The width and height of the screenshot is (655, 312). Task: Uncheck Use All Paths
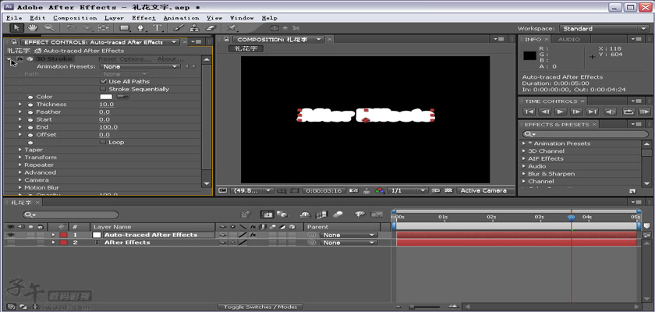[103, 81]
